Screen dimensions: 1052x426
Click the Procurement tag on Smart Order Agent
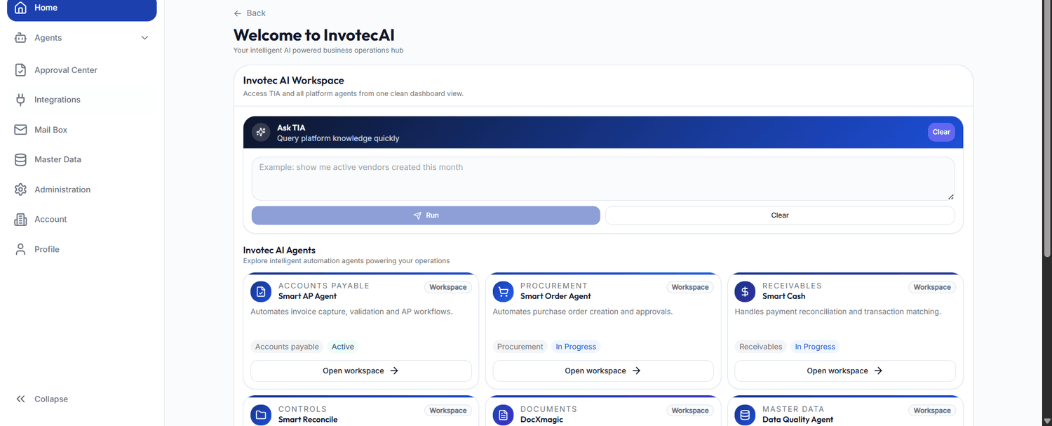click(x=520, y=347)
